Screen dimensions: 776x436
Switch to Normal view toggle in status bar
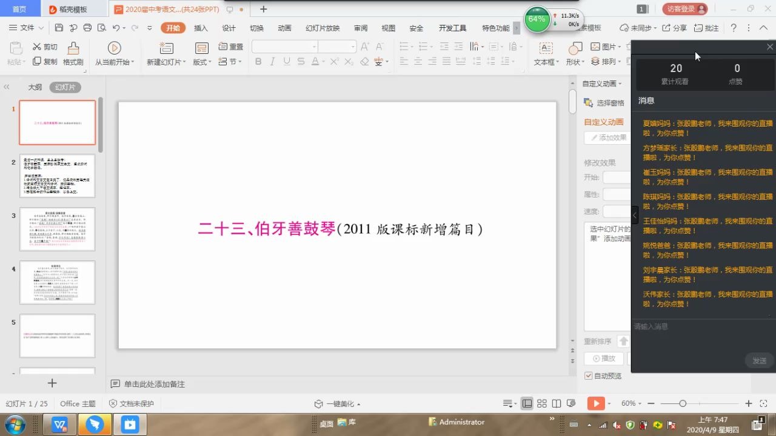click(x=527, y=403)
